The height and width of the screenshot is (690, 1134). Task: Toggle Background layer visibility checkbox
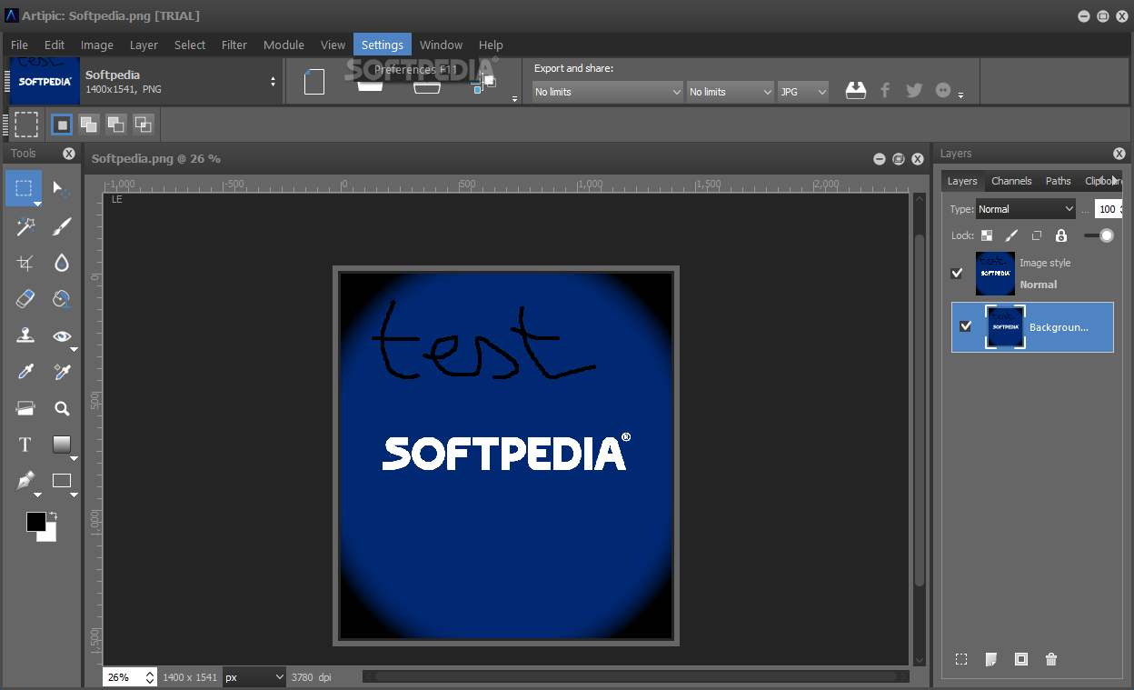[966, 326]
